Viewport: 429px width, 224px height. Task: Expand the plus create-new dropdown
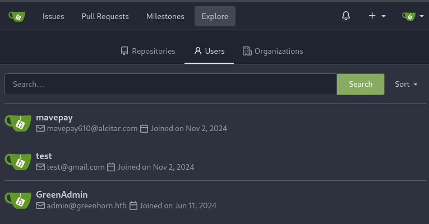coord(377,16)
